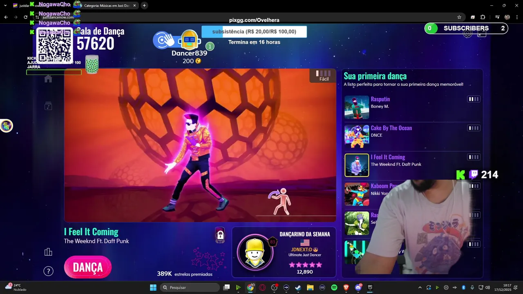Open the volume control in system tray
This screenshot has height=294, width=523.
click(x=487, y=287)
